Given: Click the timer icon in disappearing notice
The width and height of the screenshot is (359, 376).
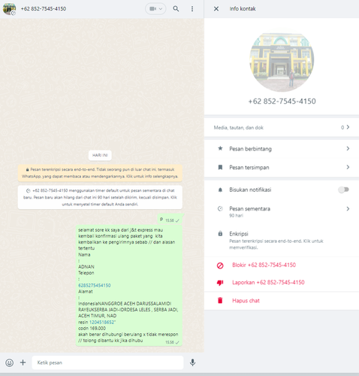Looking at the screenshot, I should pyautogui.click(x=28, y=190).
